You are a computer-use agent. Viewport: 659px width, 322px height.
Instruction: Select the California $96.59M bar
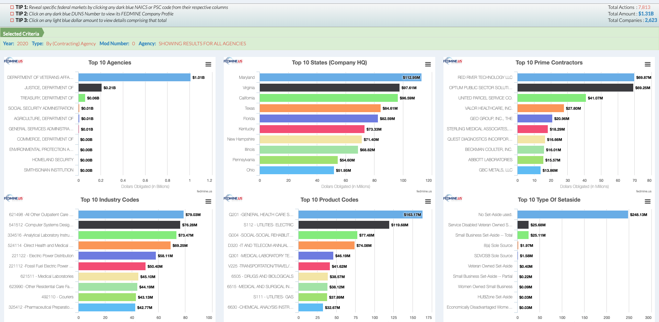[x=329, y=98]
